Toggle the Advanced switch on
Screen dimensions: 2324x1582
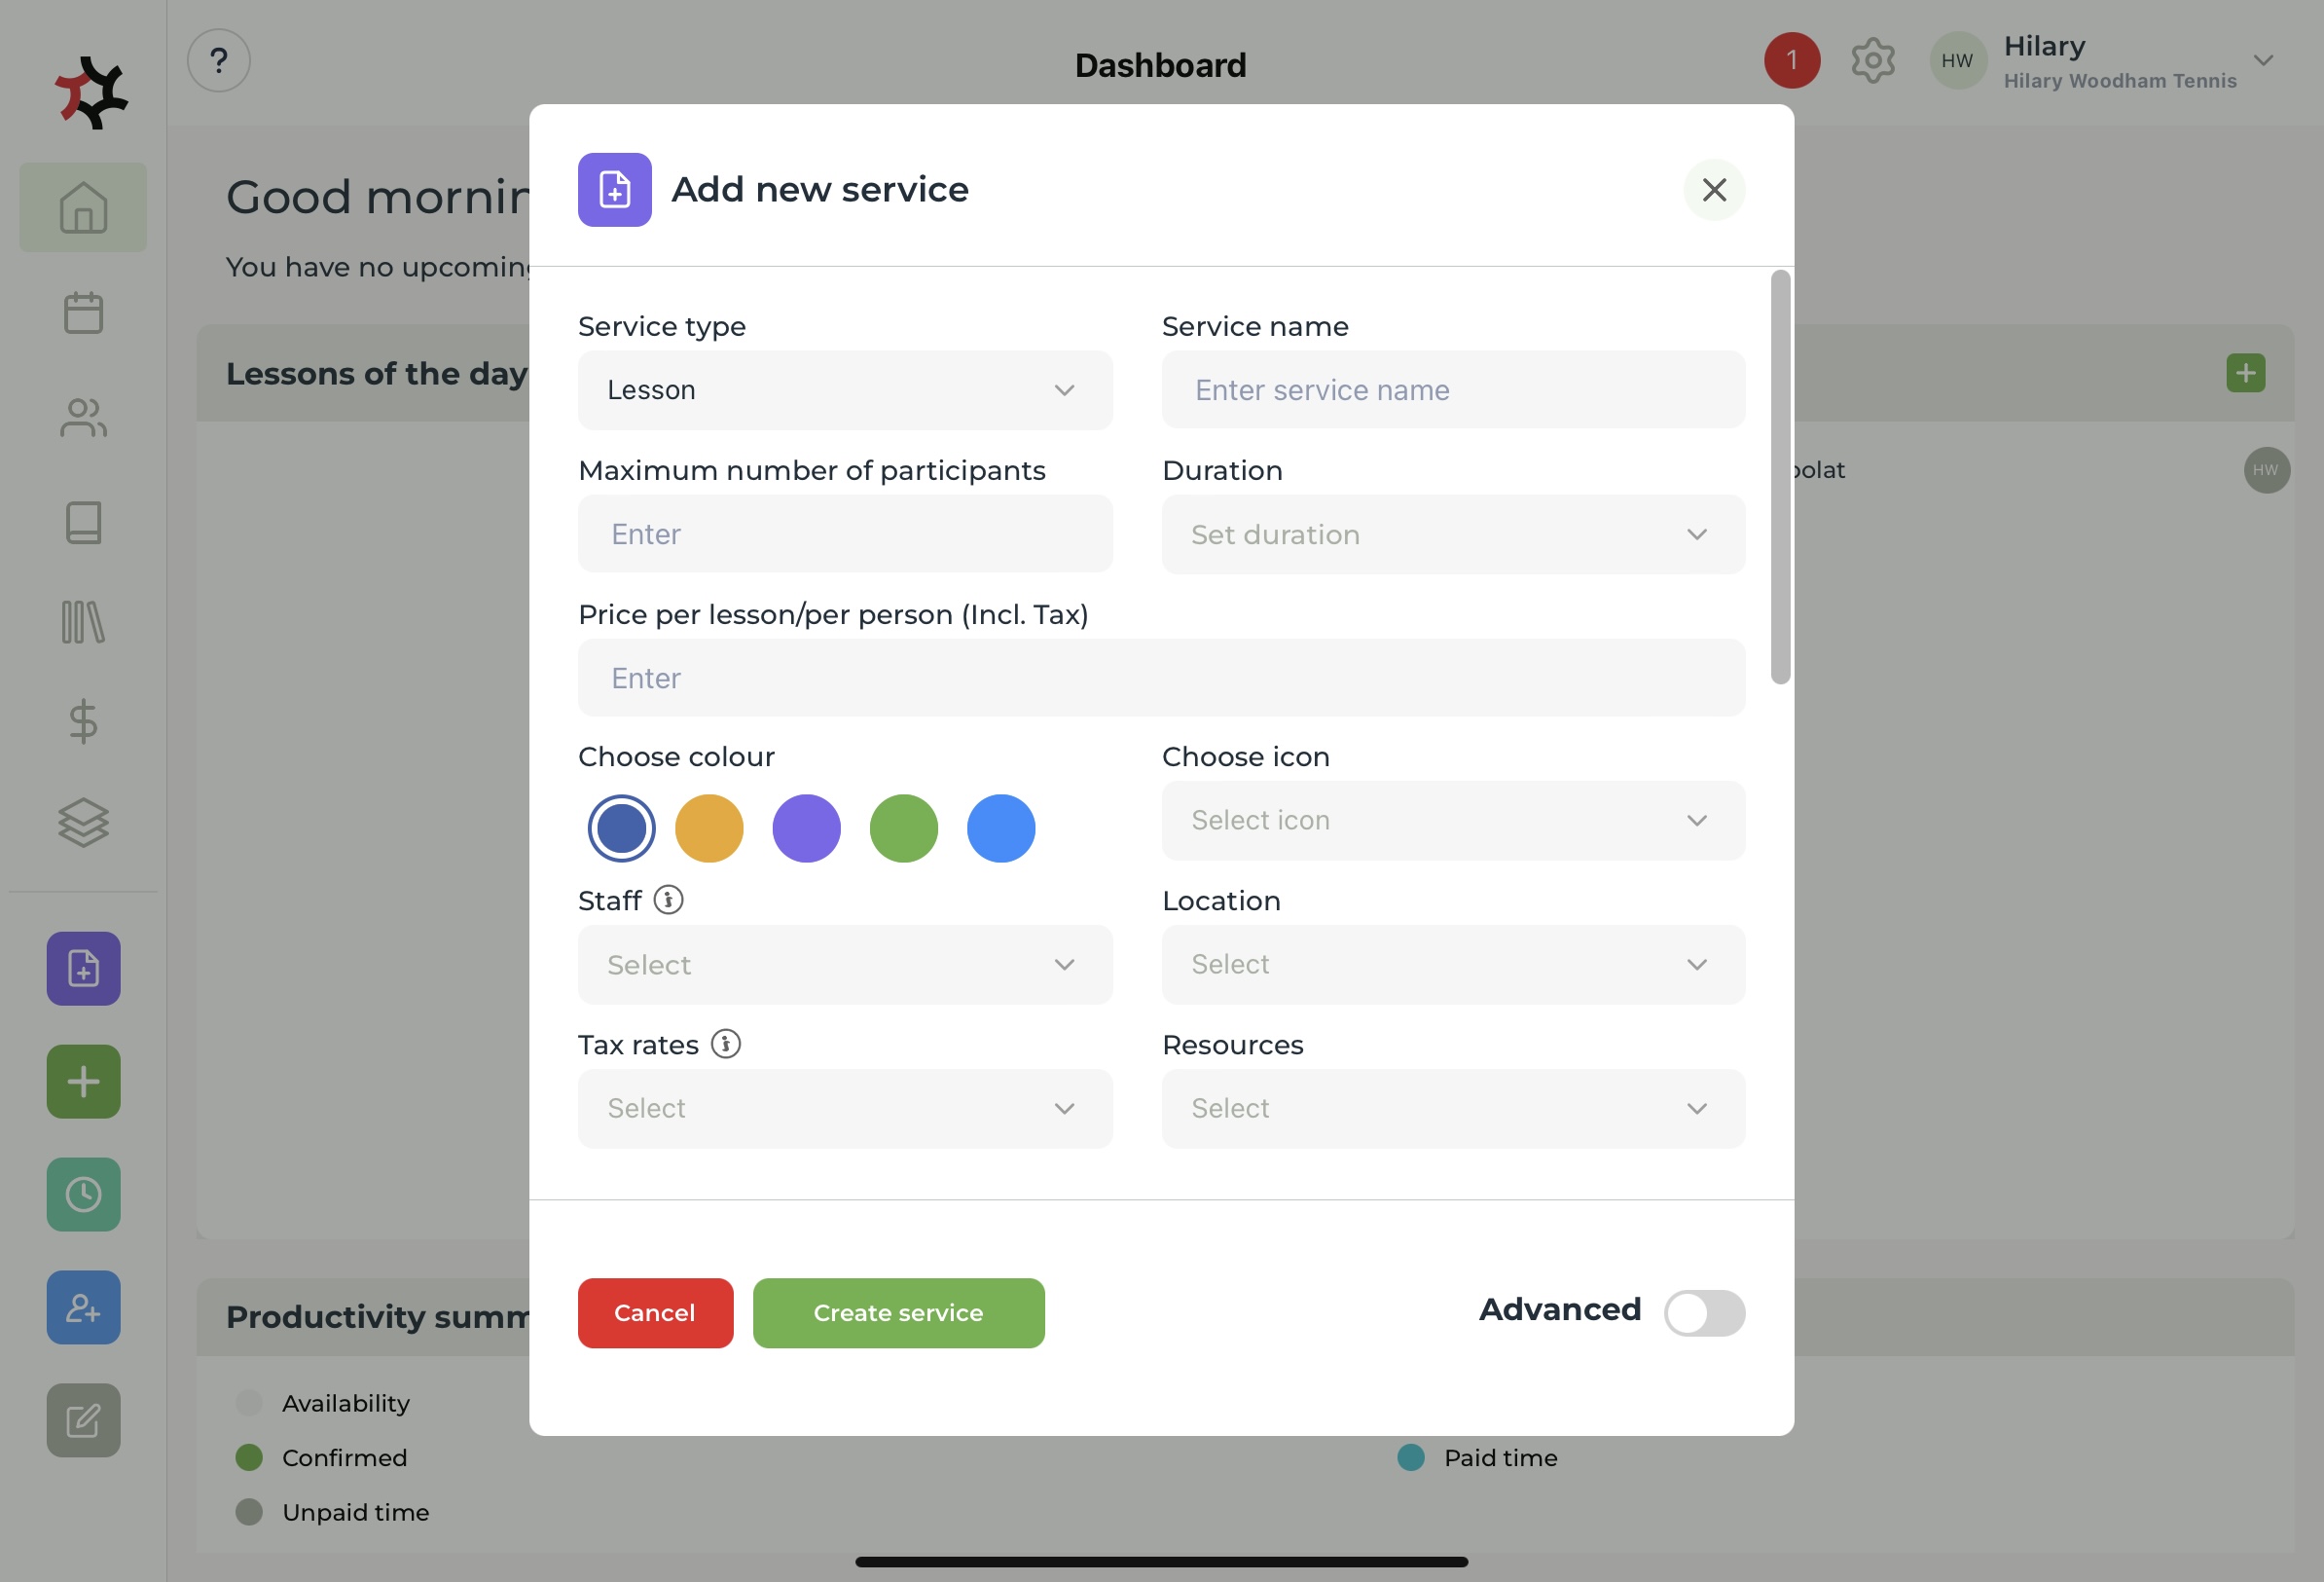tap(1703, 1311)
